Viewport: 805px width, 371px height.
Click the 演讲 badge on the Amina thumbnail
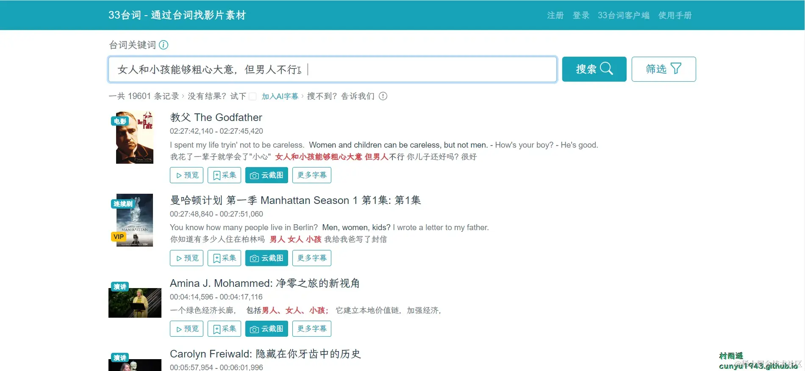120,287
